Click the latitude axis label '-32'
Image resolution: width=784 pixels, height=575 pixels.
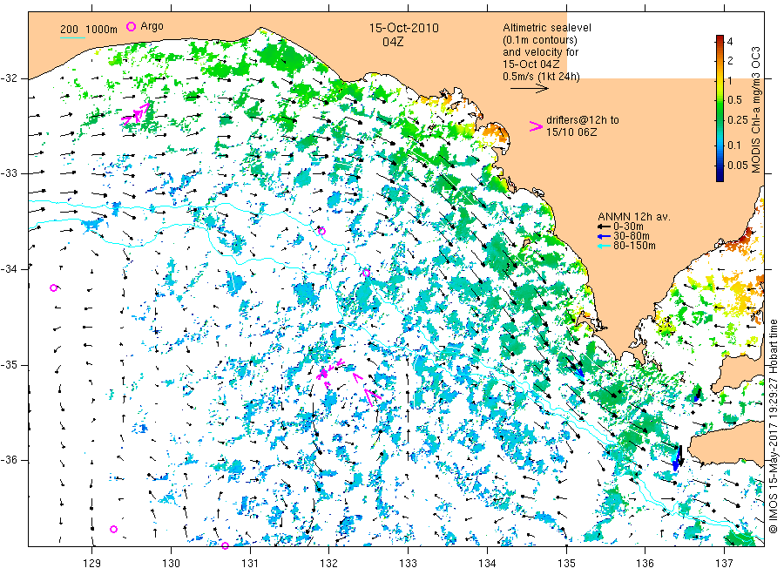tap(9, 78)
